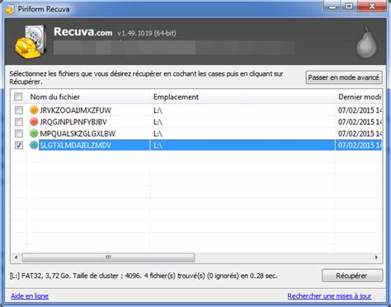
Task: Click version text v1.49.1019 (64-bit)
Action: tap(147, 33)
